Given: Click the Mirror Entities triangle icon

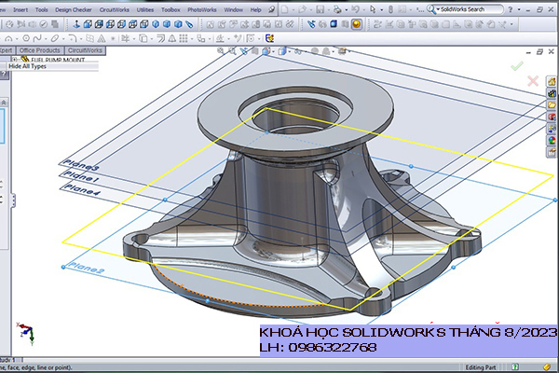Looking at the screenshot, I should tap(171, 38).
